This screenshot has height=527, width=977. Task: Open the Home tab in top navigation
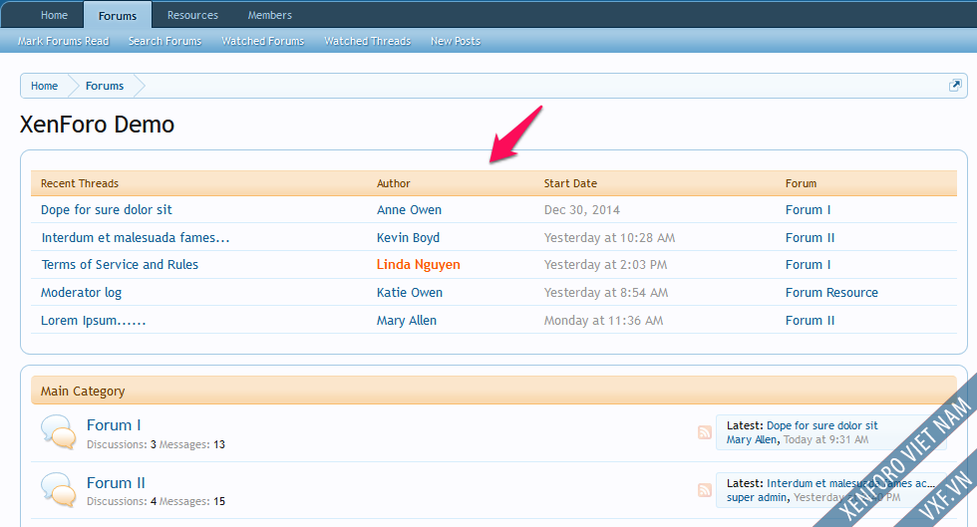[54, 15]
